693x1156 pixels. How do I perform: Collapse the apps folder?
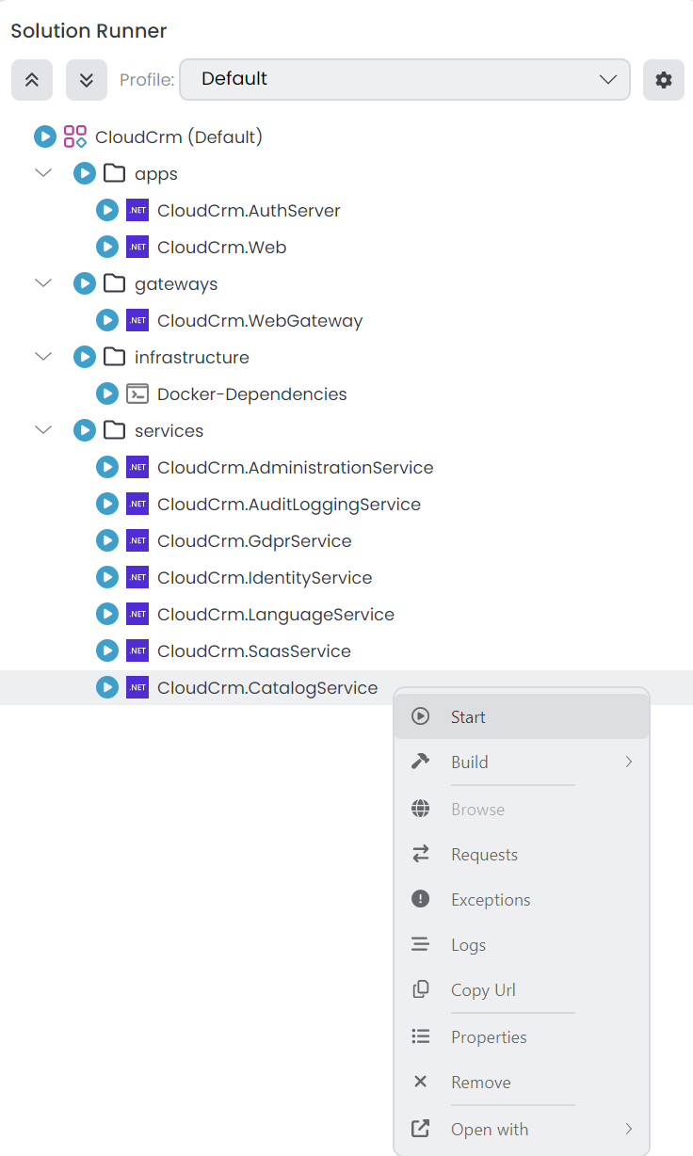click(x=42, y=173)
